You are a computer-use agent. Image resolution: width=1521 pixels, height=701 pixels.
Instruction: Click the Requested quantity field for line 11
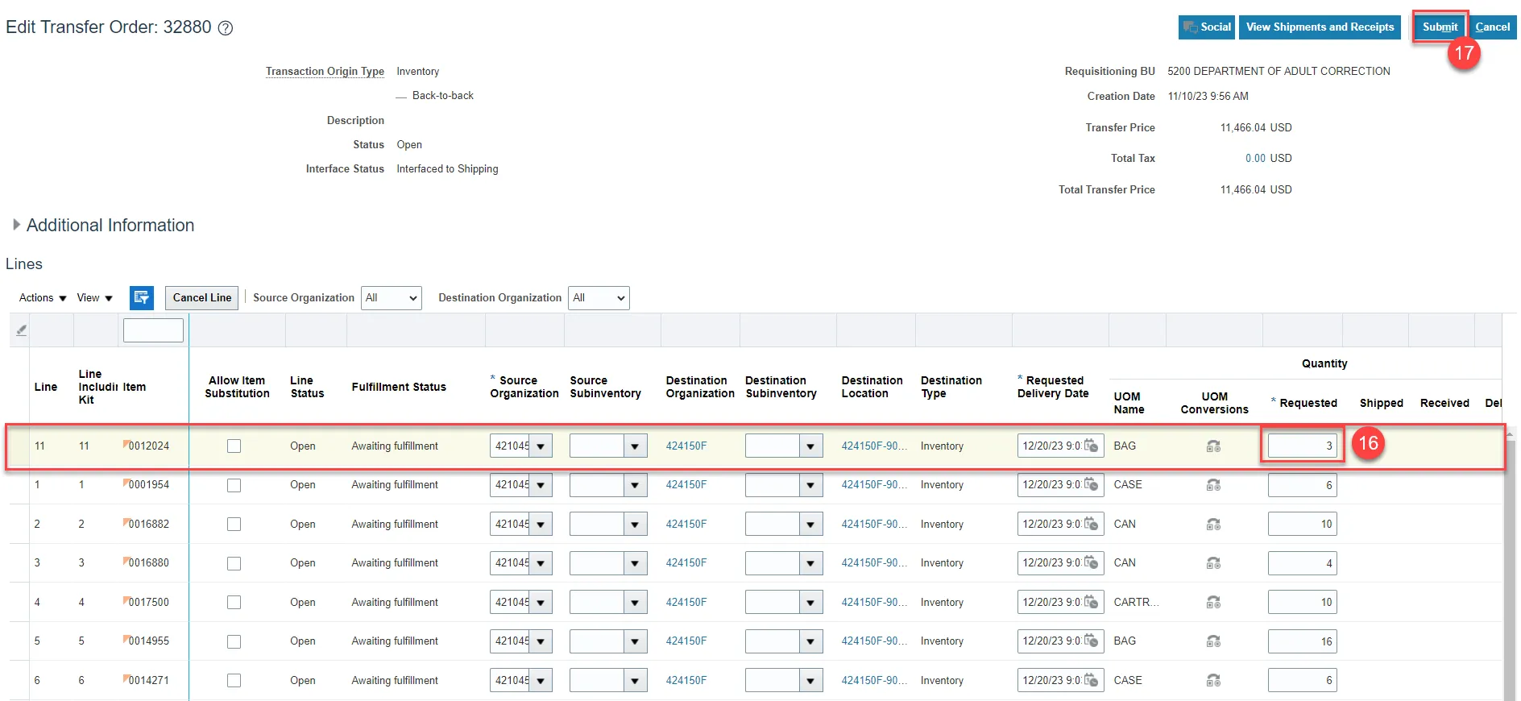point(1301,446)
